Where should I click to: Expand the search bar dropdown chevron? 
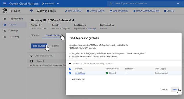pos(178,3)
